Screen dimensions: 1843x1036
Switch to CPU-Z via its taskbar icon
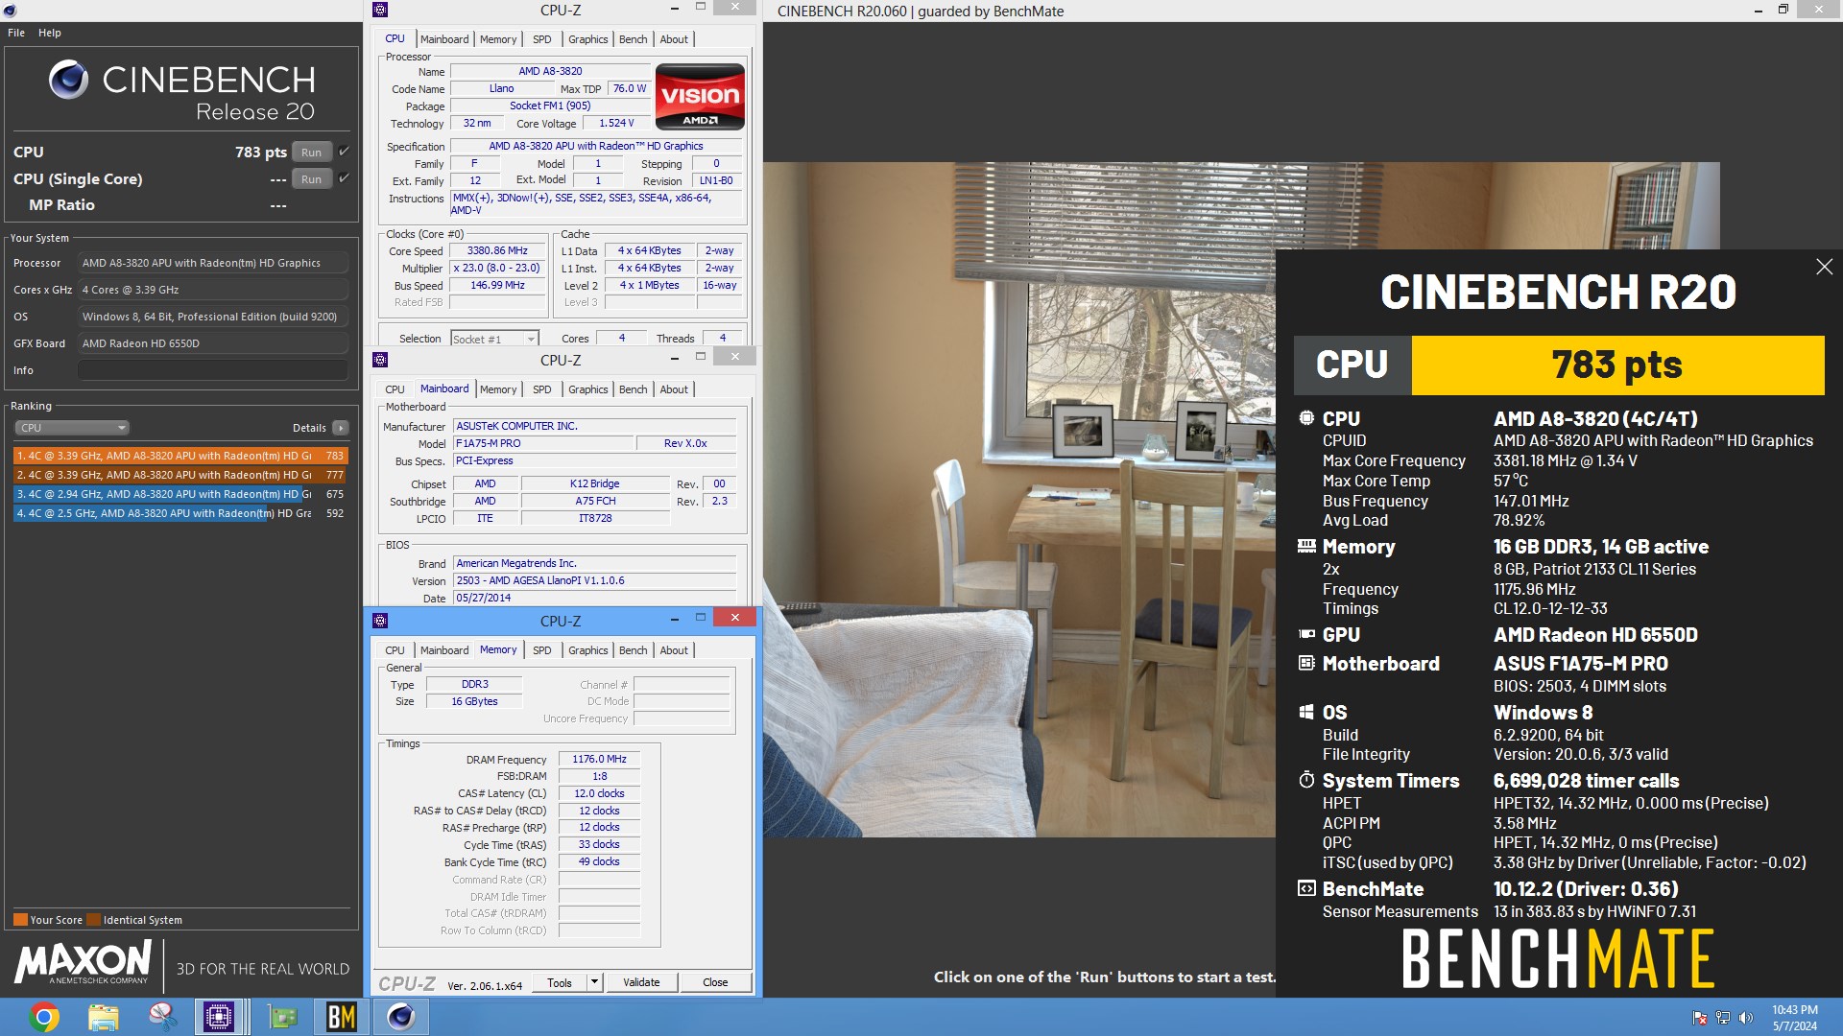(219, 1016)
